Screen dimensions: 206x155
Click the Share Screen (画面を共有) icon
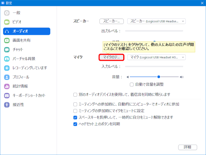(x=7, y=40)
